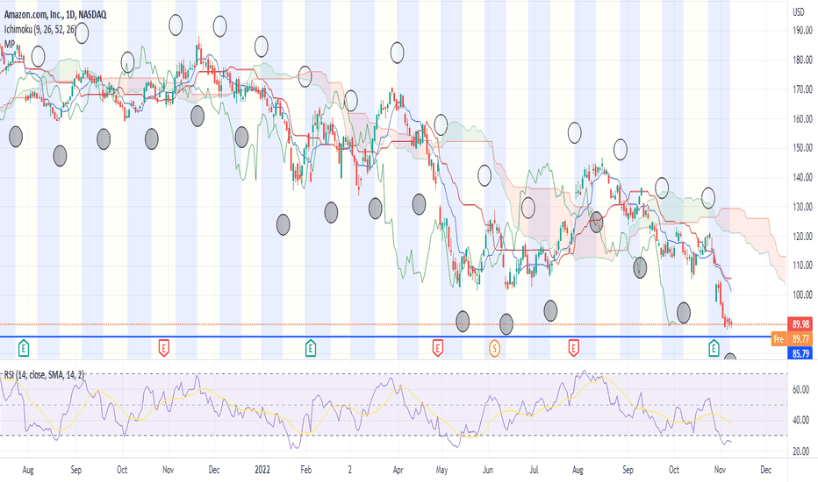818x482 pixels.
Task: Click the 130.00 price axis label
Action: click(802, 207)
